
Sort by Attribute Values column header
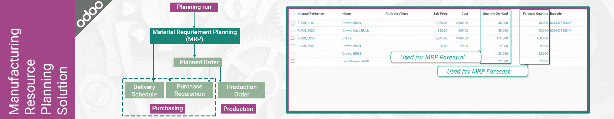click(x=397, y=14)
